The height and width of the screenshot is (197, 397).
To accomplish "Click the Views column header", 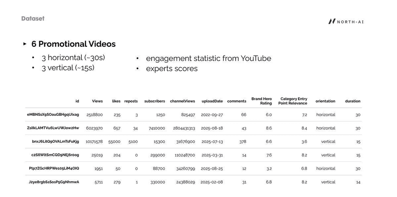I will 97,101.
